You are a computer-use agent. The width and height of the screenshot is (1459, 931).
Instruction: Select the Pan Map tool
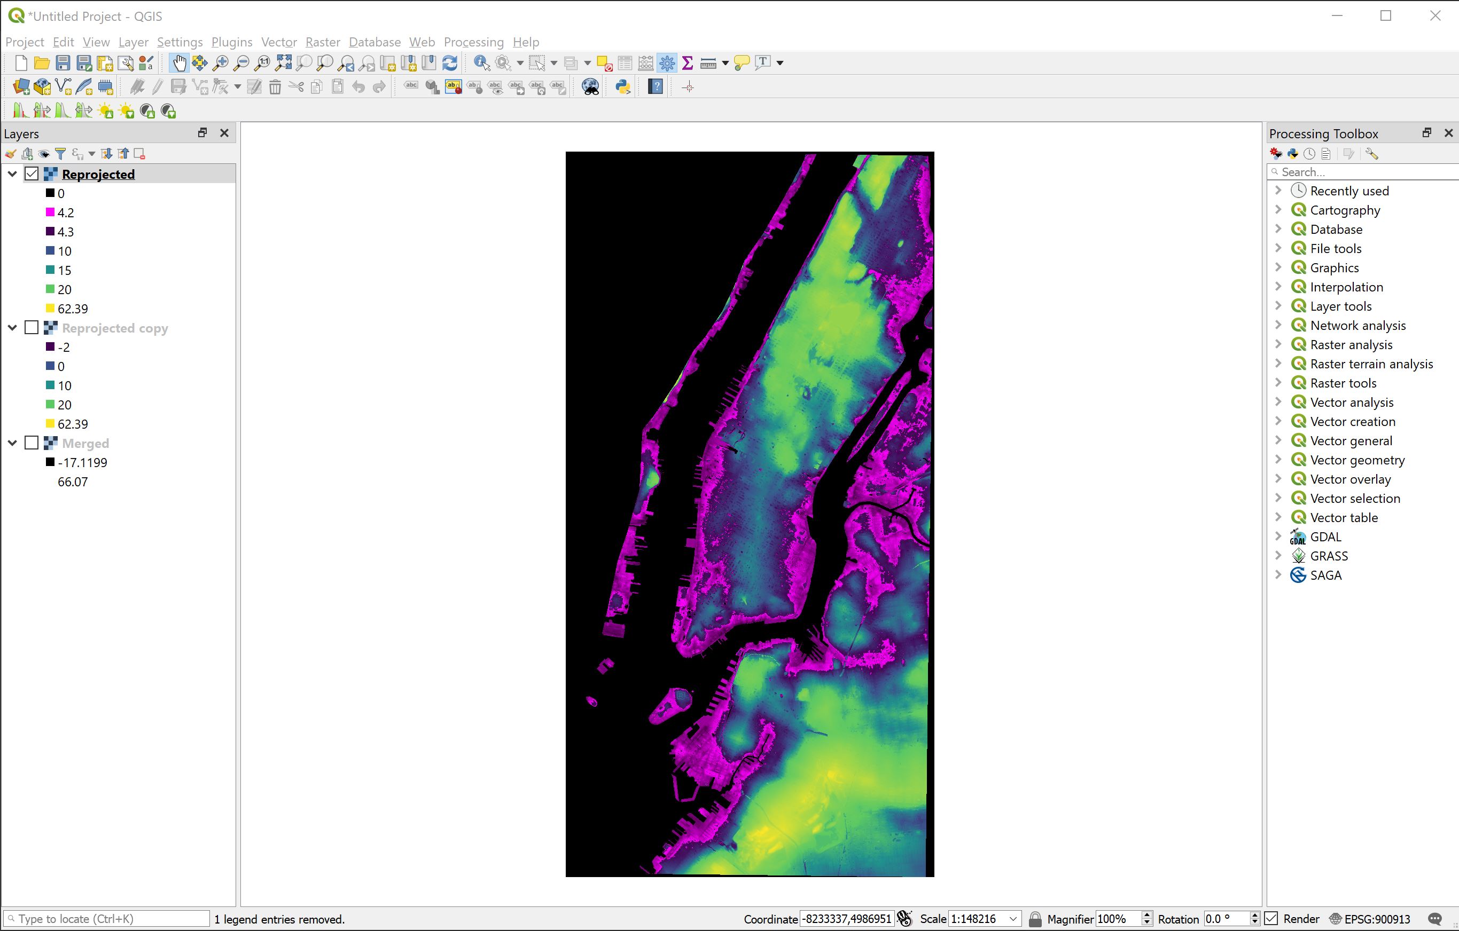coord(179,62)
